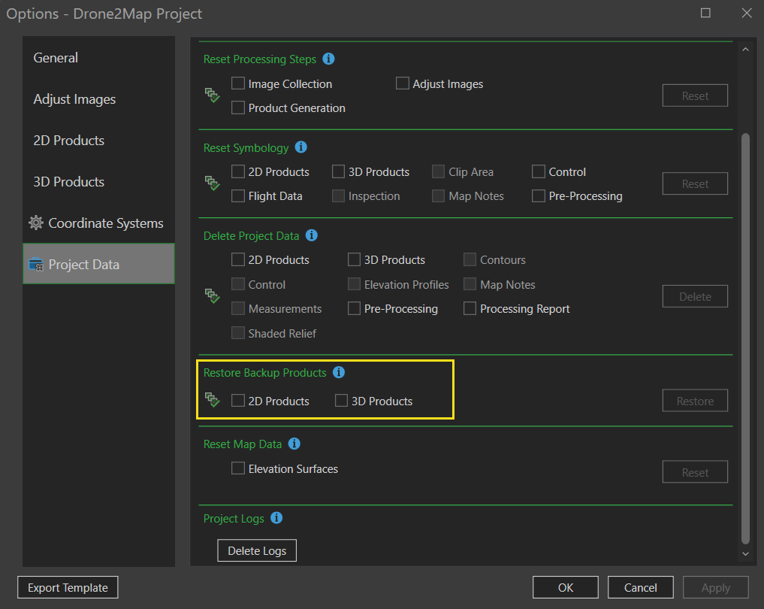Open the 3D Products sidebar tab
Image resolution: width=764 pixels, height=609 pixels.
click(x=98, y=182)
